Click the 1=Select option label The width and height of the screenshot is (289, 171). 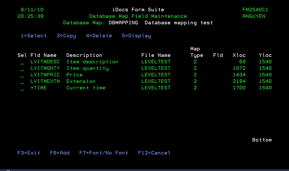[34, 36]
